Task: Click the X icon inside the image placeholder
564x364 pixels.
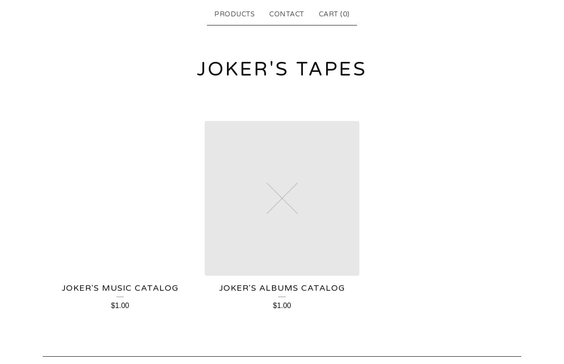Action: pos(282,198)
